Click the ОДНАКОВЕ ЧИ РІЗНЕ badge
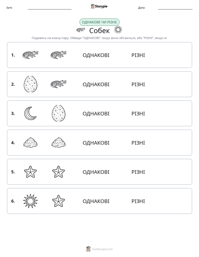Screen dimensions: 199x257 (99, 22)
